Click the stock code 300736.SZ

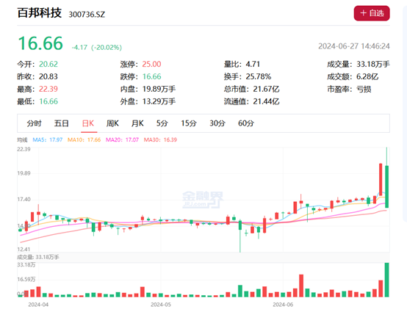tap(87, 15)
